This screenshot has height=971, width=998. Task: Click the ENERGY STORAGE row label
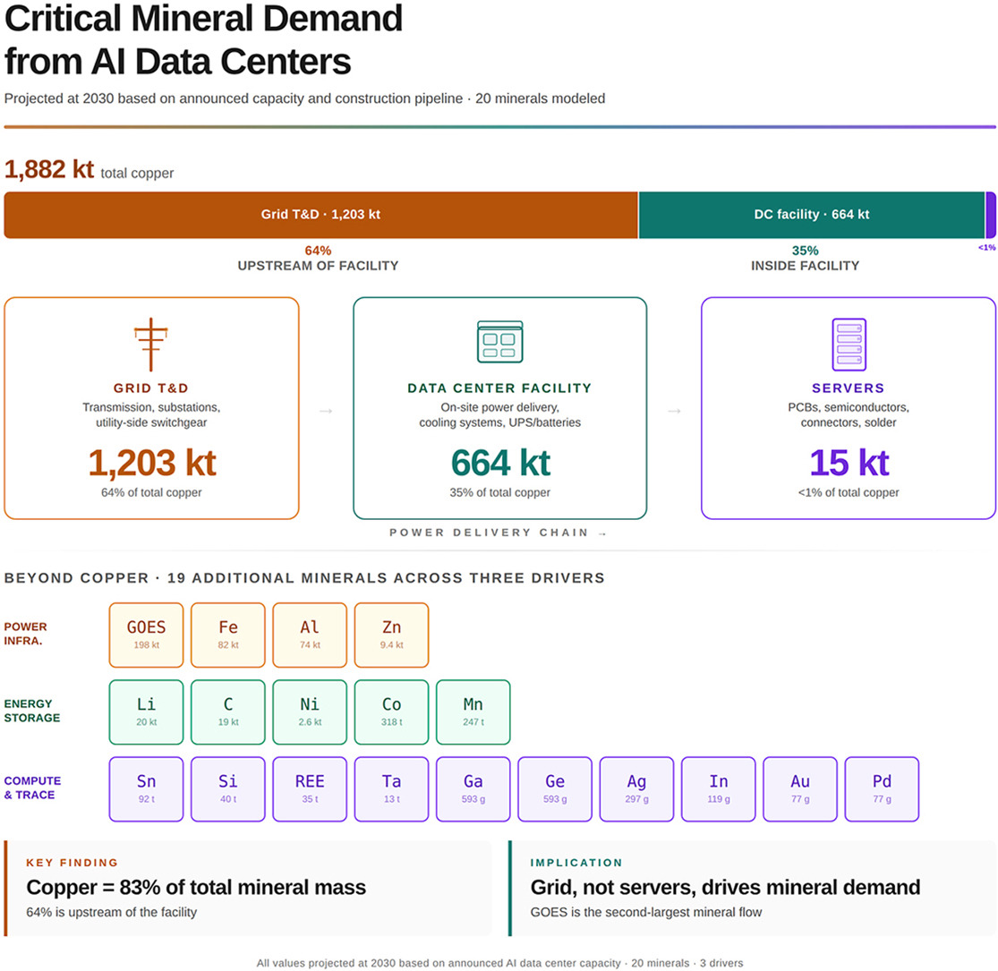(x=32, y=711)
